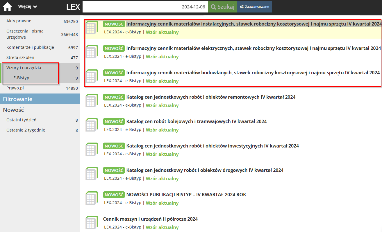This screenshot has height=232, width=382.
Task: Click document icon for materiałów elektrycznych
Action: click(92, 52)
